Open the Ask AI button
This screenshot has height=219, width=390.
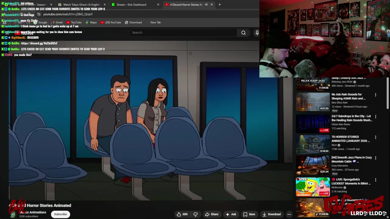click(x=231, y=214)
